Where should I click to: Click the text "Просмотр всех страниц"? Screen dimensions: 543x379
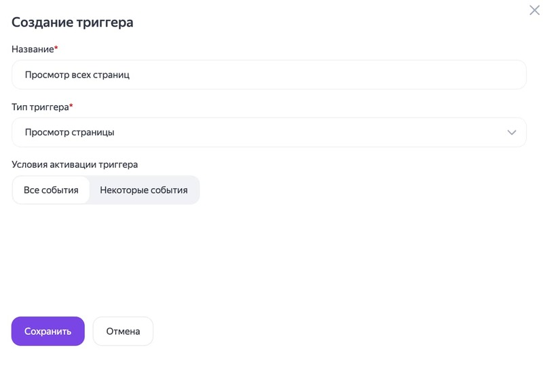[77, 75]
